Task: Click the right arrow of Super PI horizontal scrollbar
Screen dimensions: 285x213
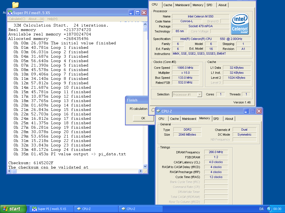Action: pyautogui.click(x=140, y=171)
